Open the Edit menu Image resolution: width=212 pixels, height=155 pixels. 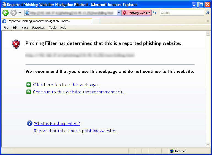point(15,28)
